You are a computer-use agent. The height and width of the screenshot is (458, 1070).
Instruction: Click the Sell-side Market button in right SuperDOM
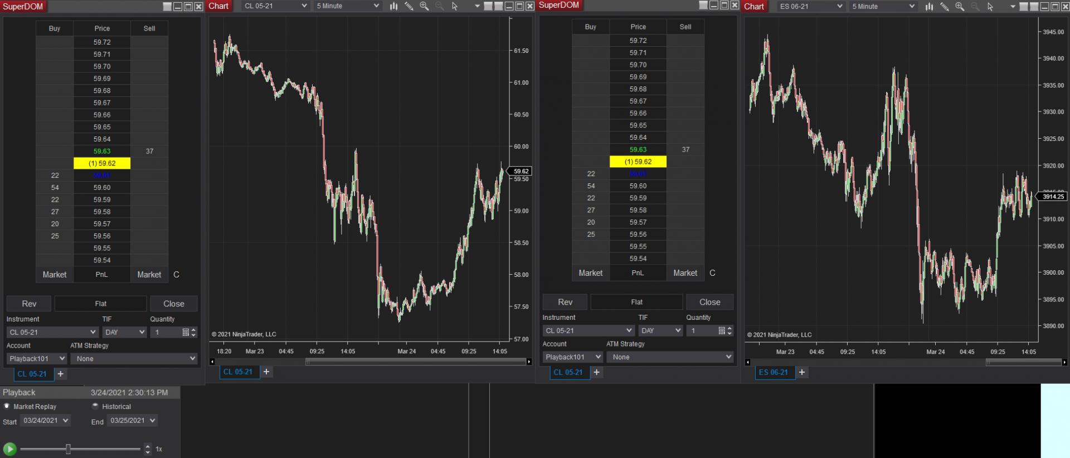coord(685,273)
